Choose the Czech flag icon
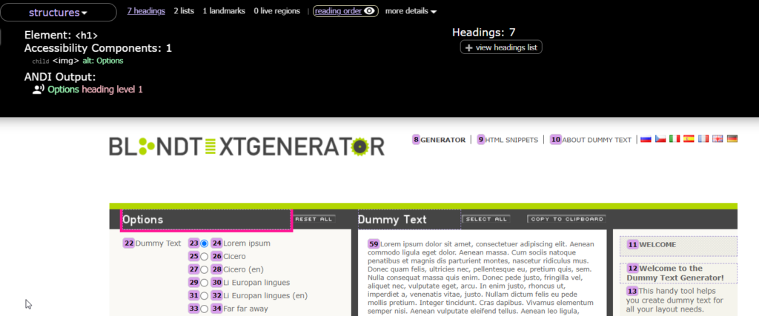Viewport: 759px width, 316px height. pos(660,139)
